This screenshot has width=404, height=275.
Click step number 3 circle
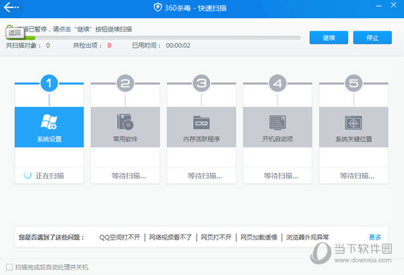point(201,83)
